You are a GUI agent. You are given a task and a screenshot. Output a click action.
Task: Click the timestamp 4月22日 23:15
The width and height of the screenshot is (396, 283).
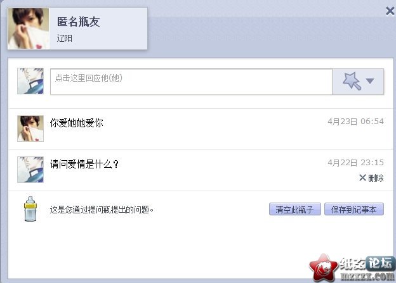355,163
